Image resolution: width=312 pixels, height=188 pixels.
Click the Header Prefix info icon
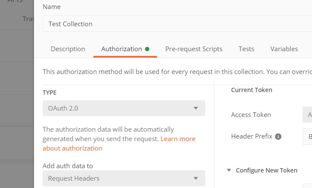coord(278,136)
